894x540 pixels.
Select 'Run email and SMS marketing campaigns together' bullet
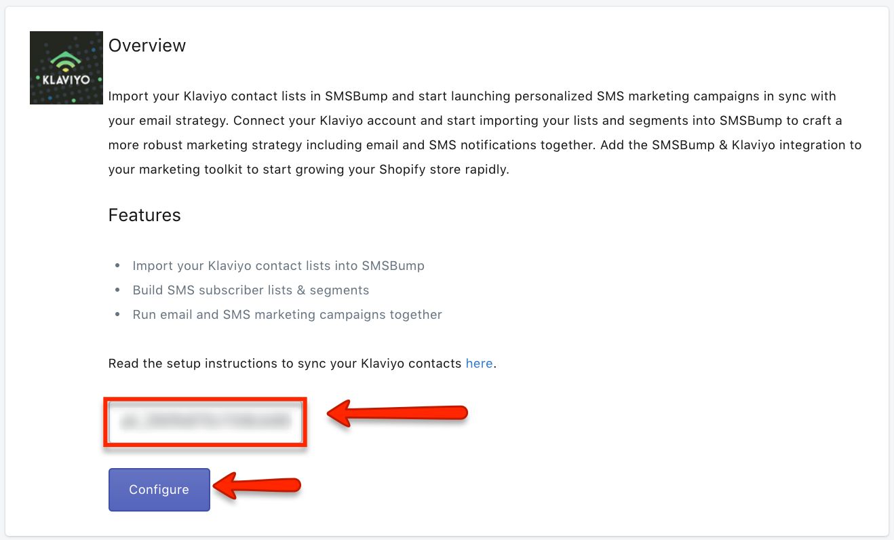point(288,315)
